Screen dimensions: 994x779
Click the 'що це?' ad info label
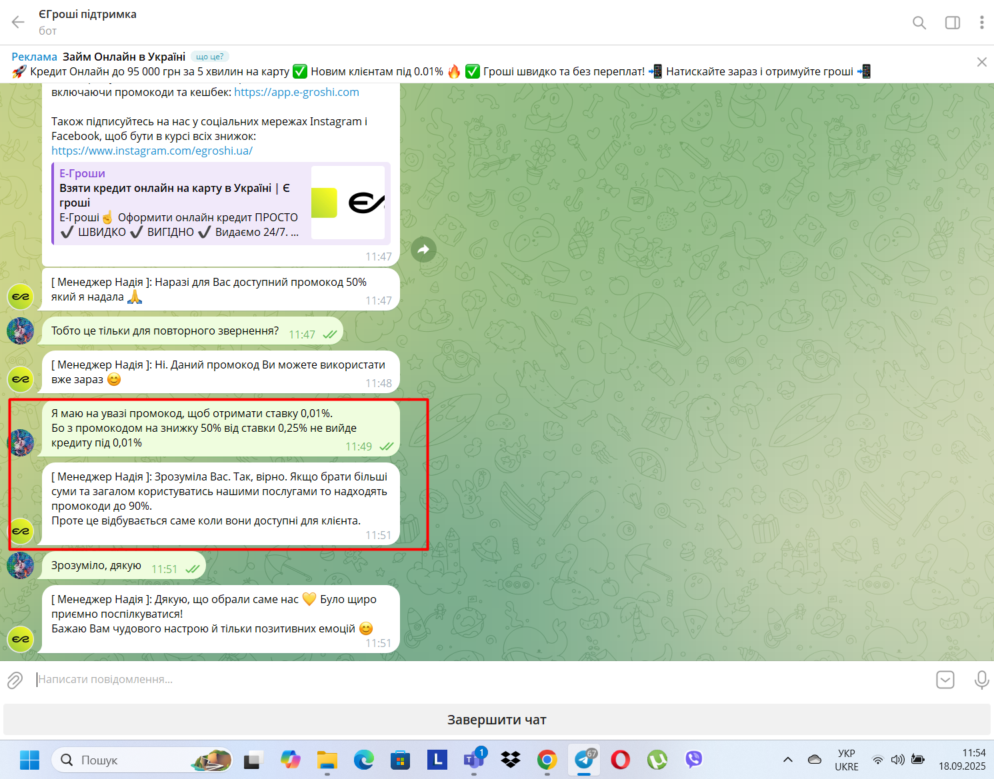click(x=210, y=57)
